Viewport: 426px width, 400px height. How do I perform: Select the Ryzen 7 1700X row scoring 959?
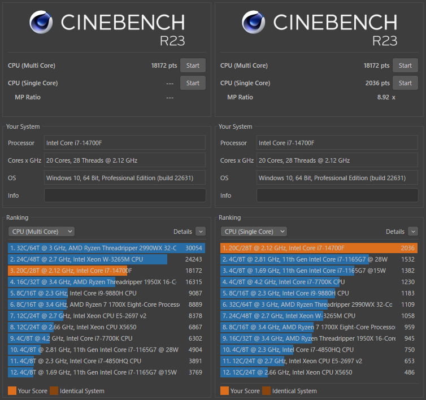tap(319, 327)
